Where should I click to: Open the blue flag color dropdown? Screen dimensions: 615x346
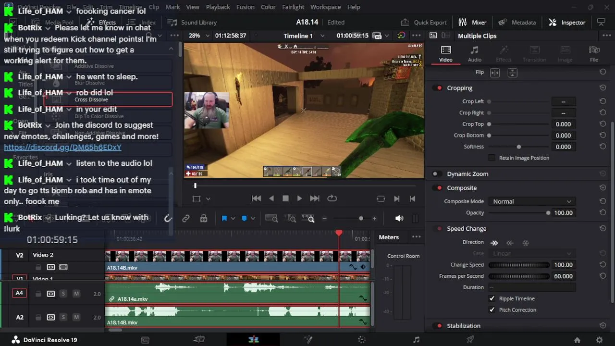tap(233, 219)
